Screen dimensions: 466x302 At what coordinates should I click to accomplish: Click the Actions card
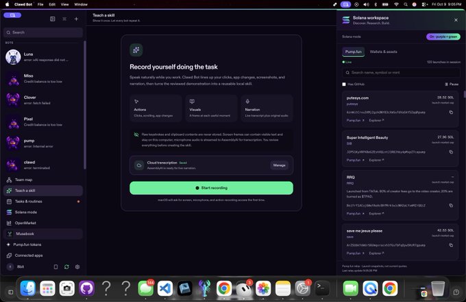tap(156, 108)
